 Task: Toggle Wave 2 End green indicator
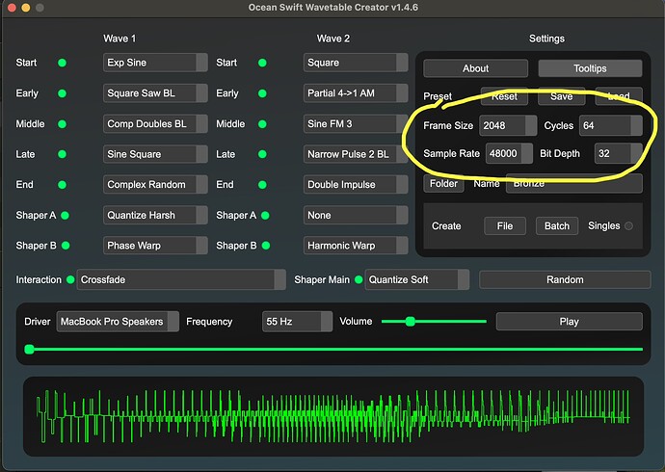[262, 185]
